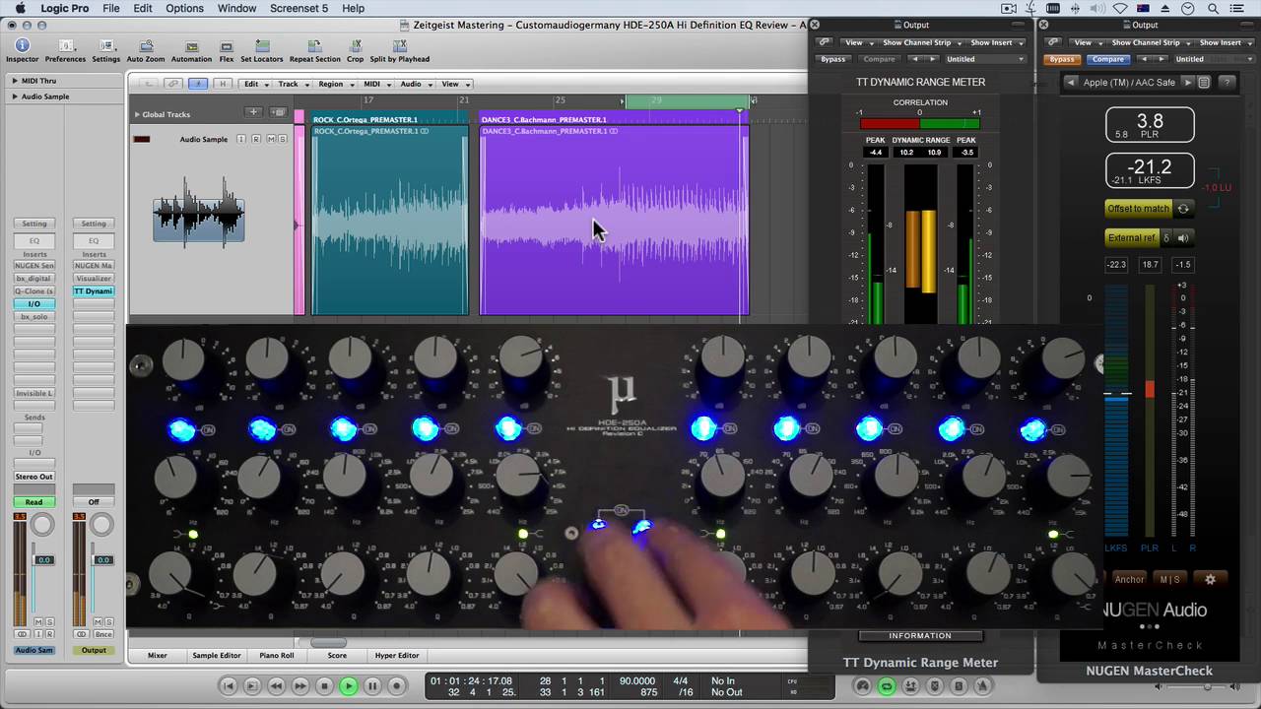Image resolution: width=1261 pixels, height=709 pixels.
Task: Switch to the Piano Roll tab
Action: pos(276,655)
